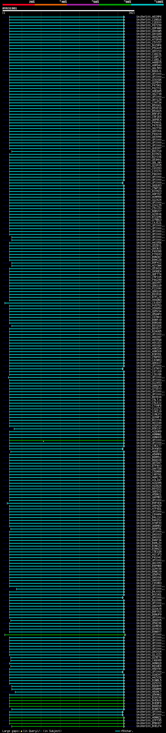Click hit label UniRef100_A9UDN3
The image size is (166, 733).
coord(149,300)
